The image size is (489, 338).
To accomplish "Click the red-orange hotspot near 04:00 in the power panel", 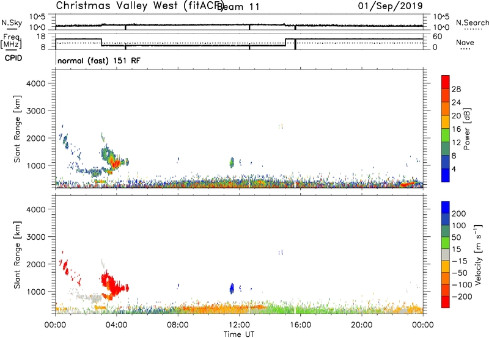I will click(116, 164).
